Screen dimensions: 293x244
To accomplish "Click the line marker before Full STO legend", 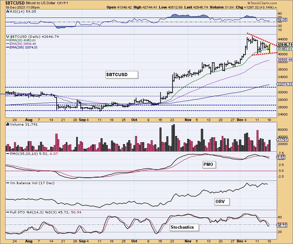I will [x=8, y=212].
